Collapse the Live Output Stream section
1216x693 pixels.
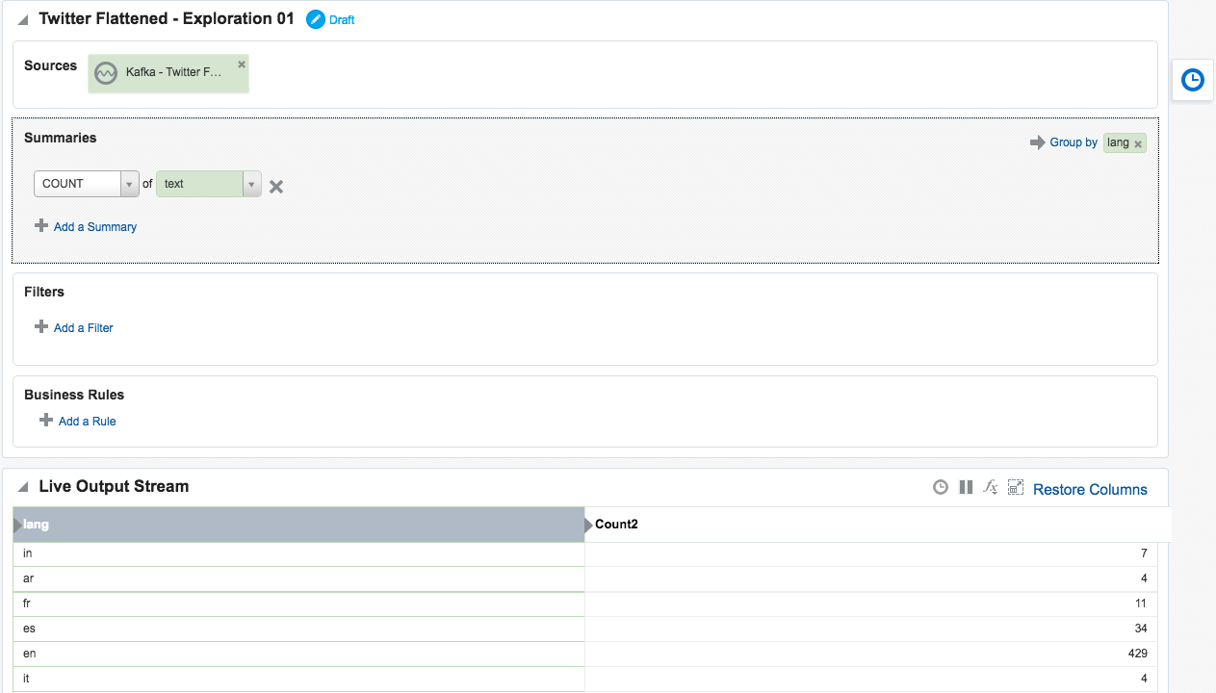[23, 487]
